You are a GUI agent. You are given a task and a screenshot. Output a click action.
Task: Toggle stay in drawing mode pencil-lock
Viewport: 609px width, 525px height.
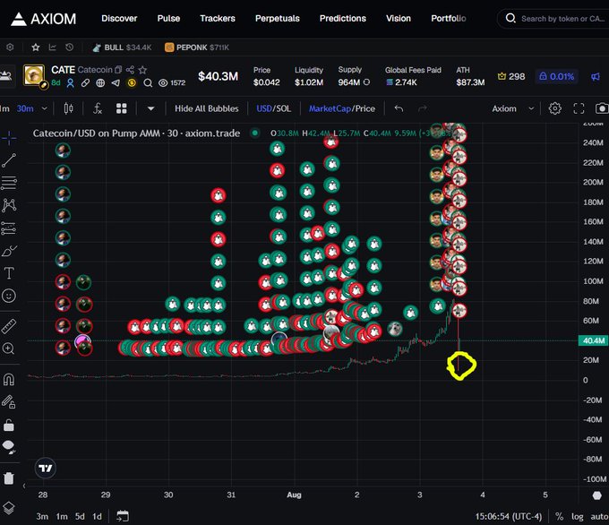9,402
